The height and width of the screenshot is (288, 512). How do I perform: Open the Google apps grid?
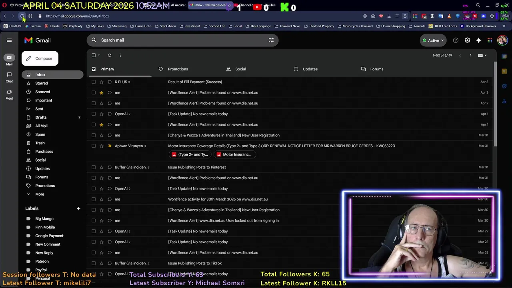click(490, 40)
